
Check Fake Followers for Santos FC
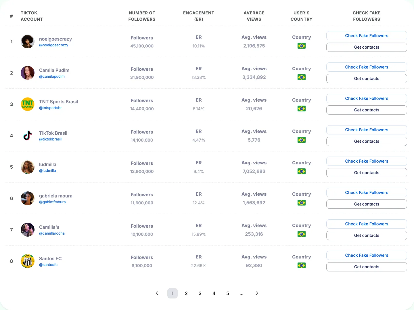pos(367,255)
